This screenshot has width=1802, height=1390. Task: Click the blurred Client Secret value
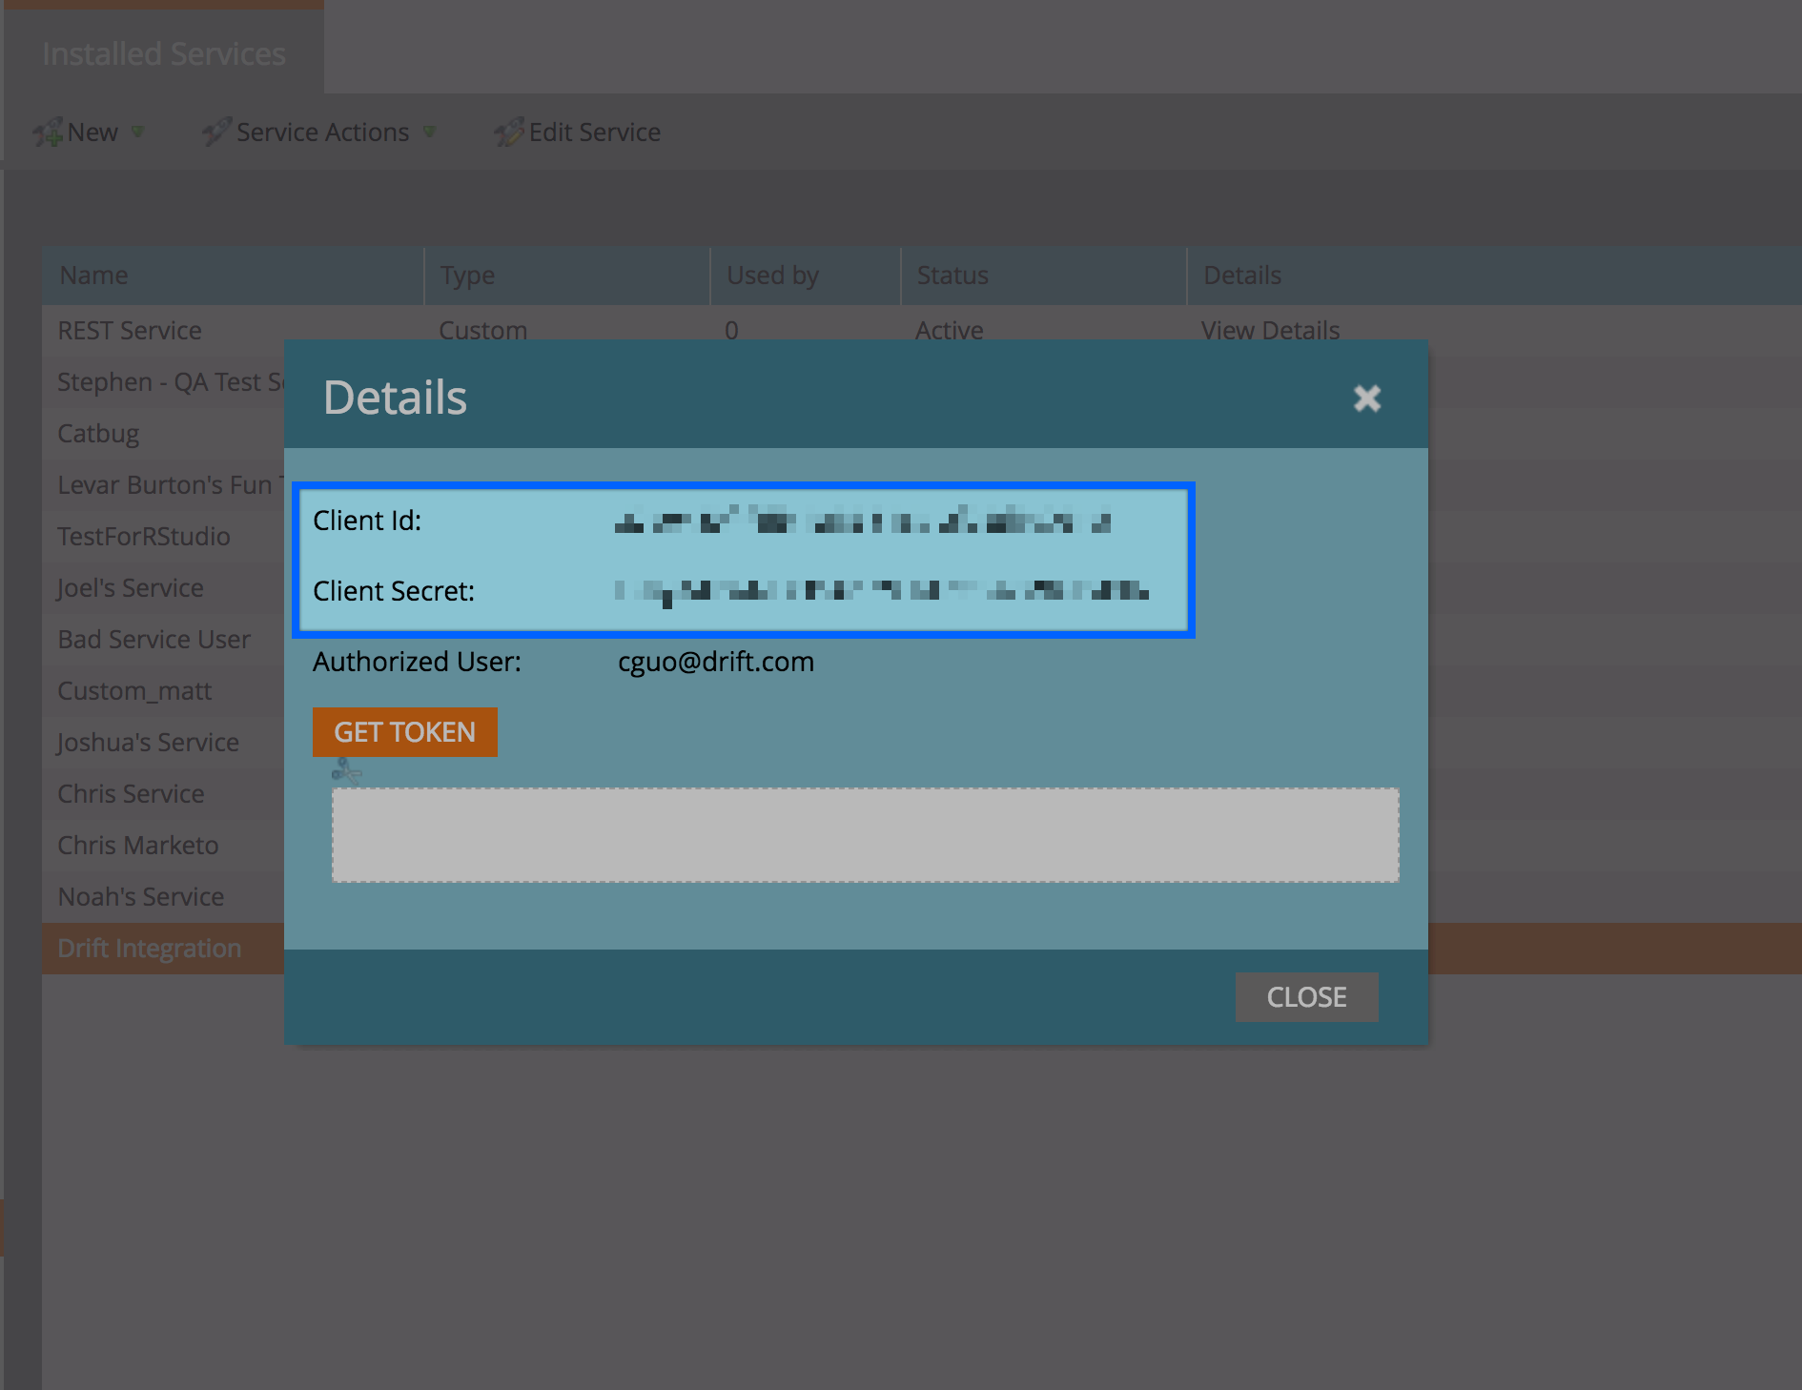point(882,591)
